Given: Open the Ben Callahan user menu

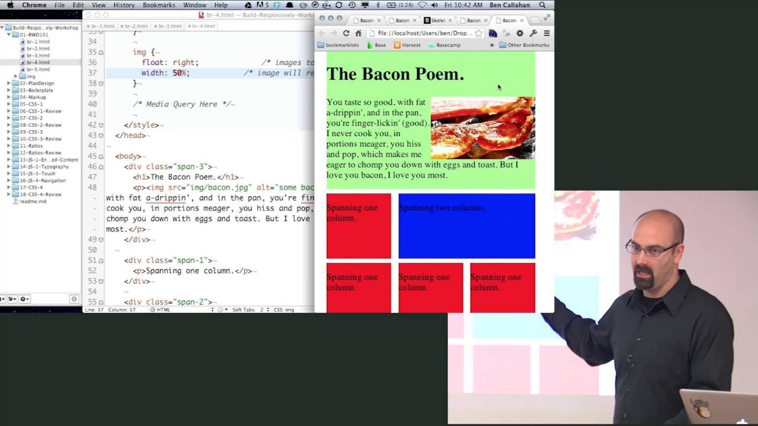Looking at the screenshot, I should click(509, 5).
